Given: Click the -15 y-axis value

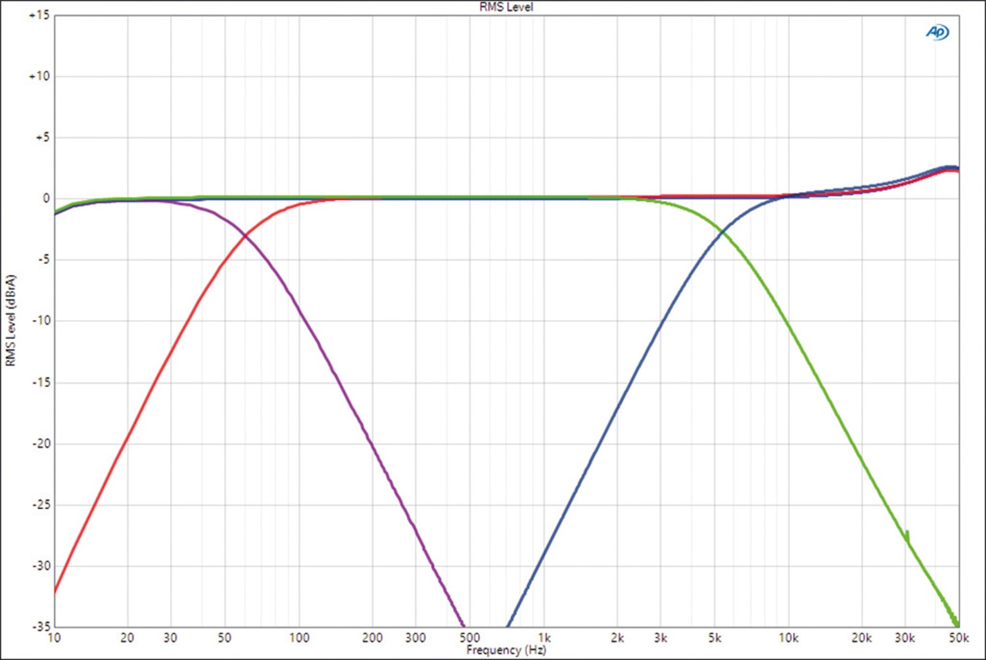Looking at the screenshot, I should (41, 382).
